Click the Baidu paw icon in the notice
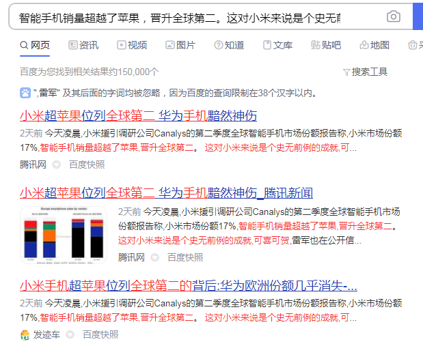The height and width of the screenshot is (344, 423). (25, 93)
